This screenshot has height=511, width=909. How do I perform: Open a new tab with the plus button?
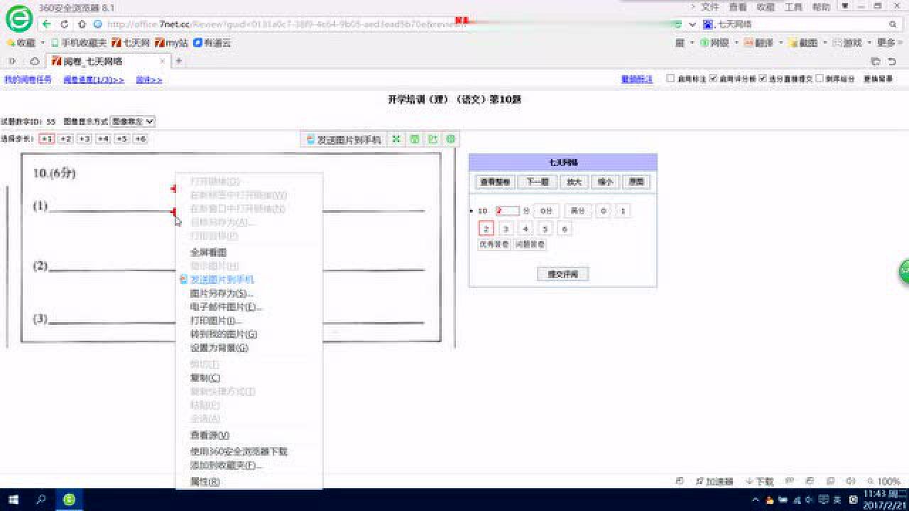(179, 61)
